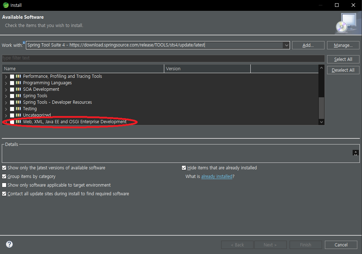Click the Testing category icon
The height and width of the screenshot is (254, 362).
pos(18,108)
